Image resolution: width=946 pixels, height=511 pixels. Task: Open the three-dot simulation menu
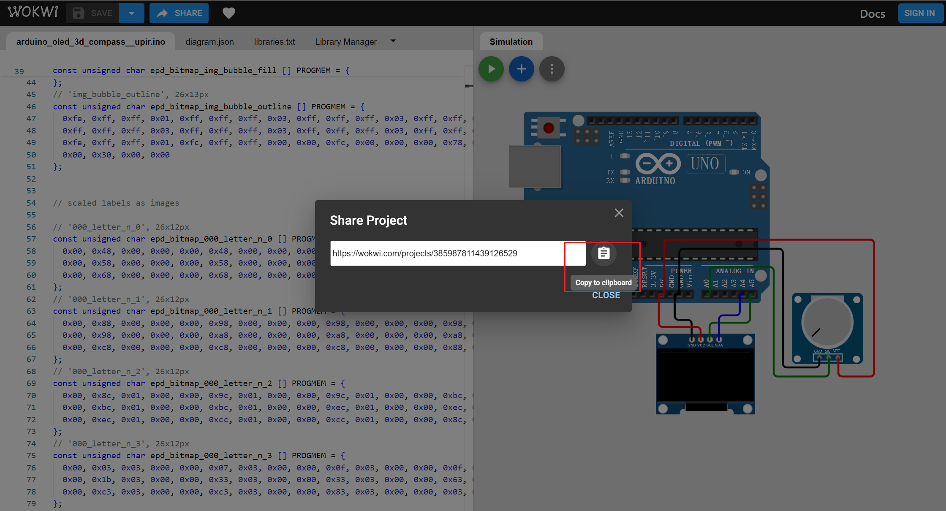pos(552,69)
